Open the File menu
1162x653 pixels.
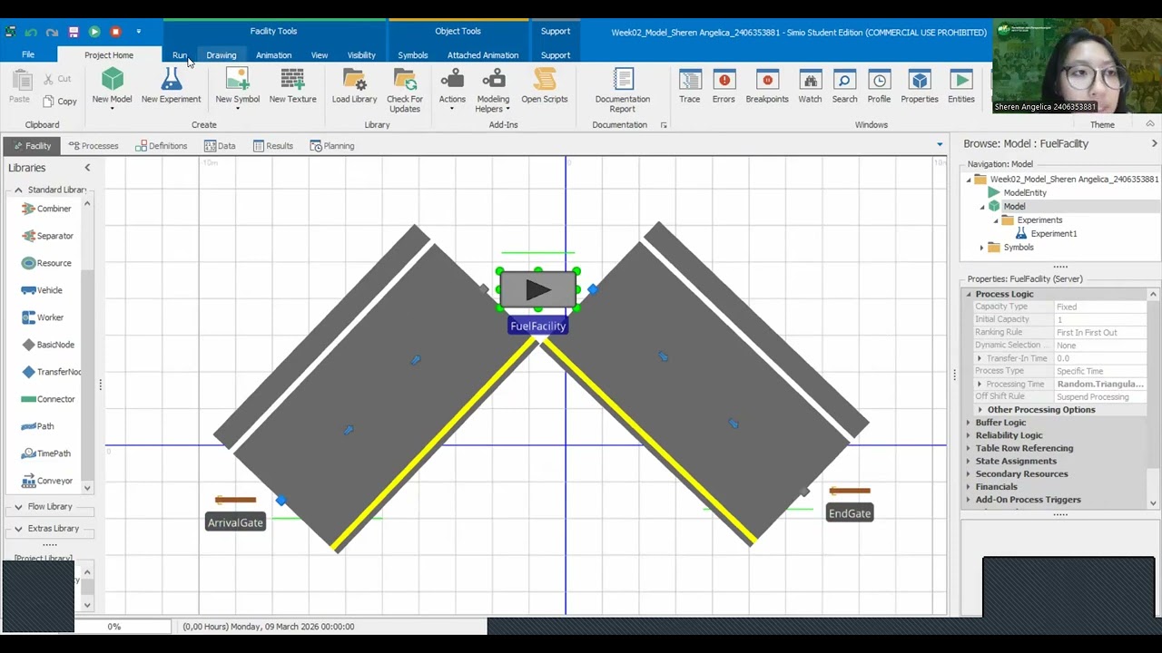pos(28,55)
